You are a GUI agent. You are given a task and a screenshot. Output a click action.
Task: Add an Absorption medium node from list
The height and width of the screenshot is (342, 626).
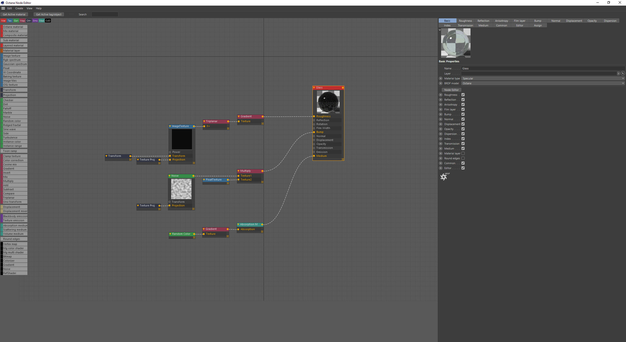tap(14, 225)
